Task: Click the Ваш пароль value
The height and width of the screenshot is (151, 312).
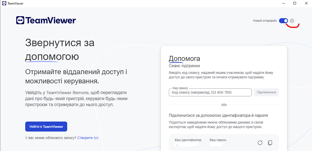Action: (x=220, y=145)
